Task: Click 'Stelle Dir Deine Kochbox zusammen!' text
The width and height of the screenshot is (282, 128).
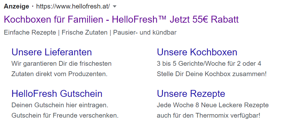Action: tap(212, 74)
